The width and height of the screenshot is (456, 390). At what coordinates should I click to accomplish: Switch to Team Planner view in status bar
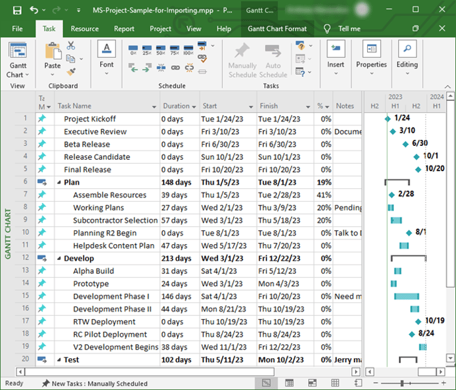click(312, 383)
